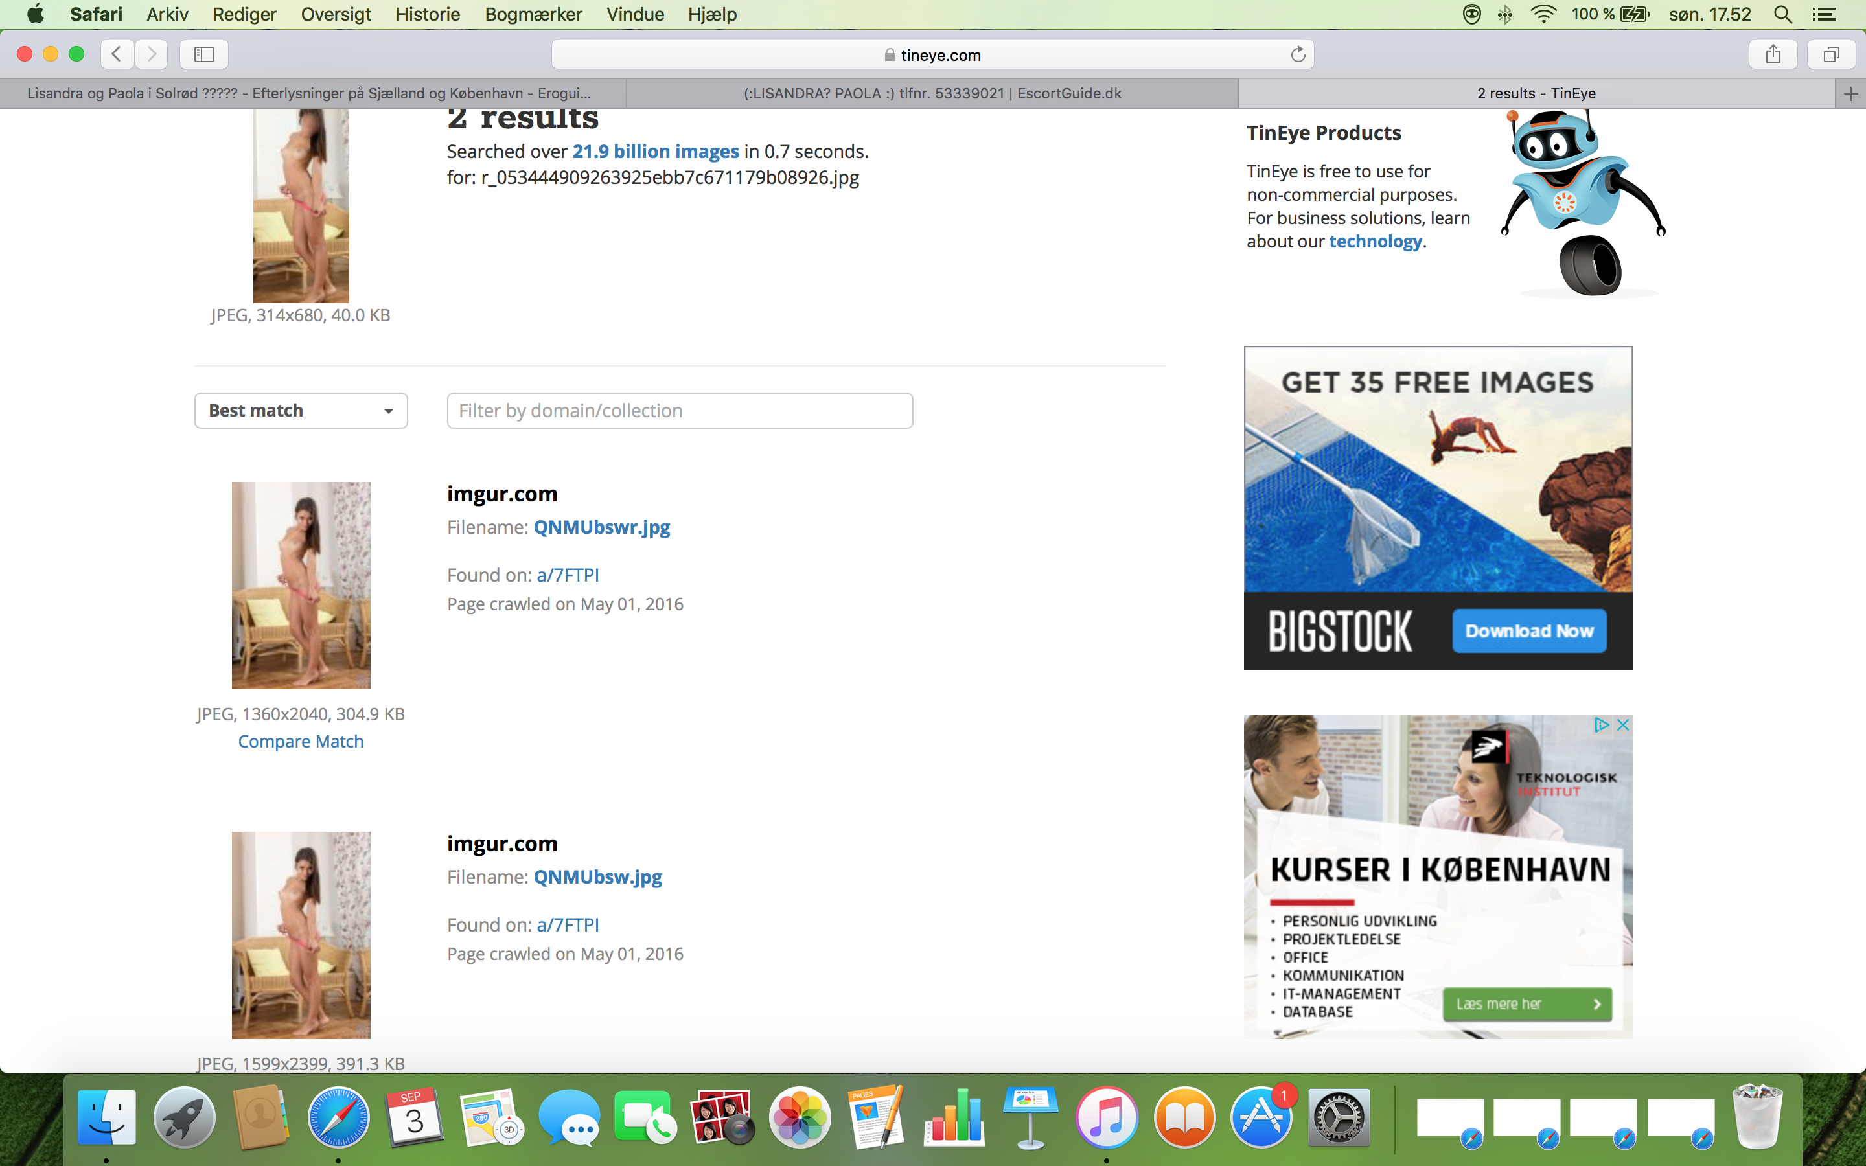Open System Preferences gear in dock
This screenshot has height=1166, width=1866.
1339,1117
